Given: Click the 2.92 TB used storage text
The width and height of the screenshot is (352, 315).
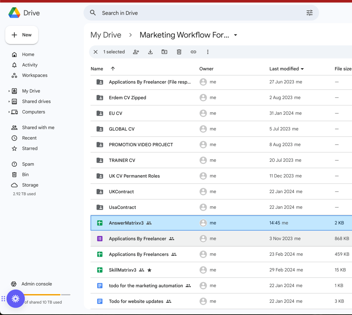Looking at the screenshot, I should click(24, 194).
